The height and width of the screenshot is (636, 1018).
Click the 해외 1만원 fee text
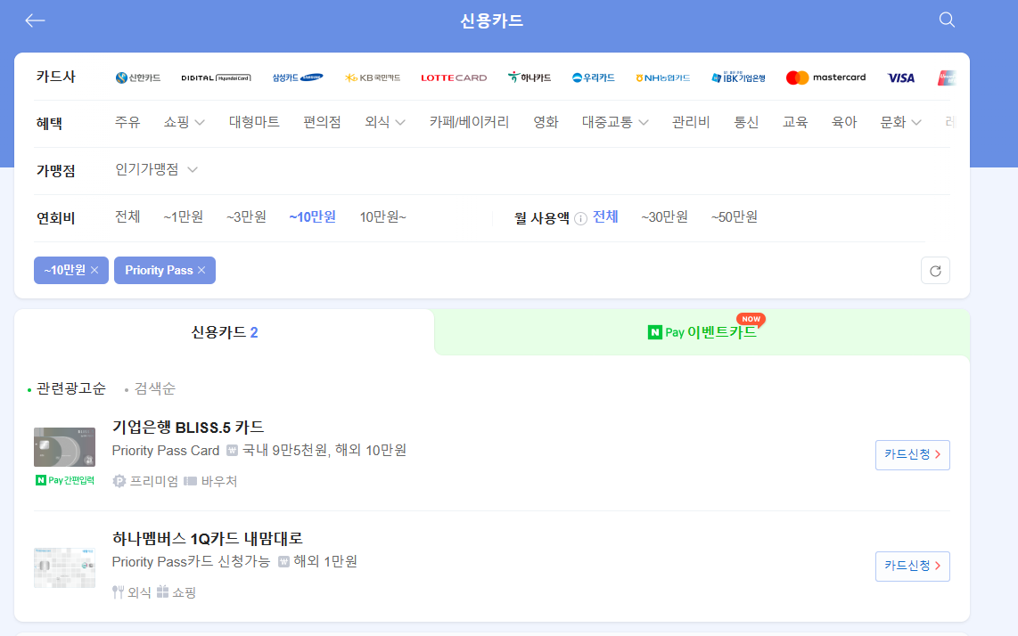pos(325,561)
